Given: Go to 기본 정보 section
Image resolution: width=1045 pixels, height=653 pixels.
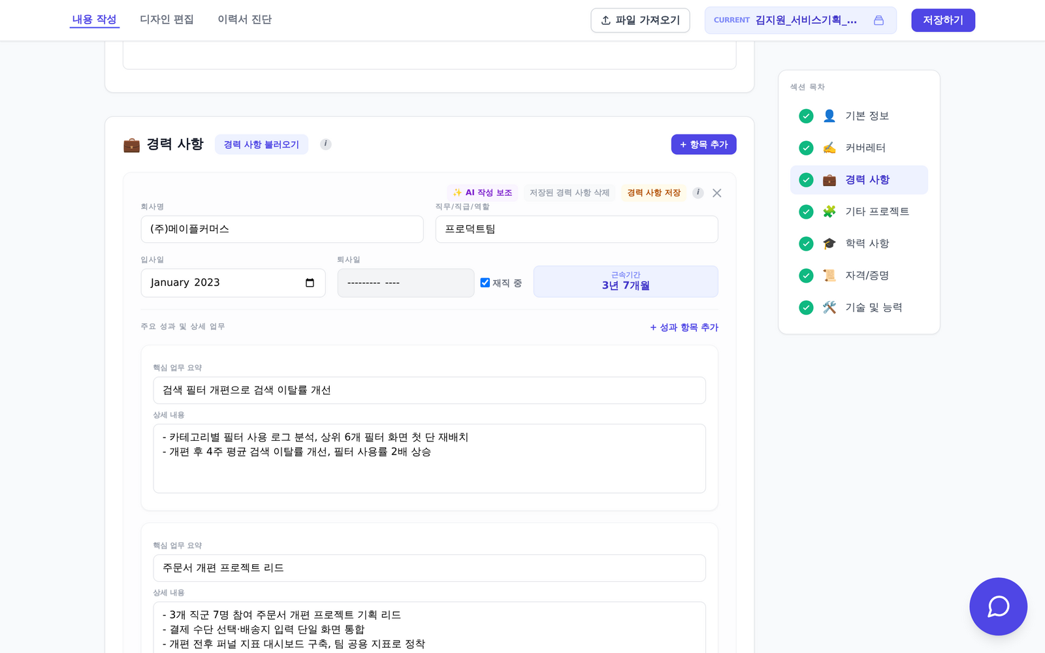Looking at the screenshot, I should click(859, 116).
